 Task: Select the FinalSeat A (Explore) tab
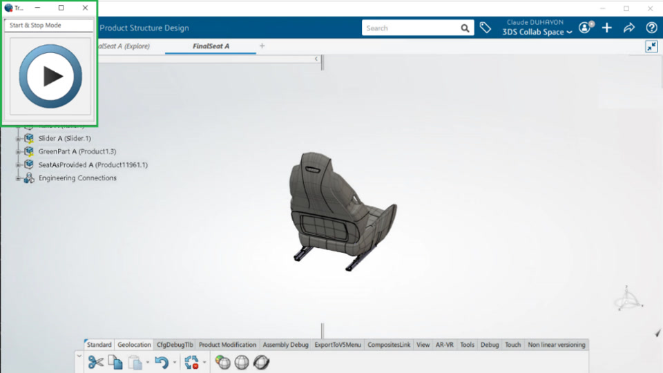click(124, 46)
